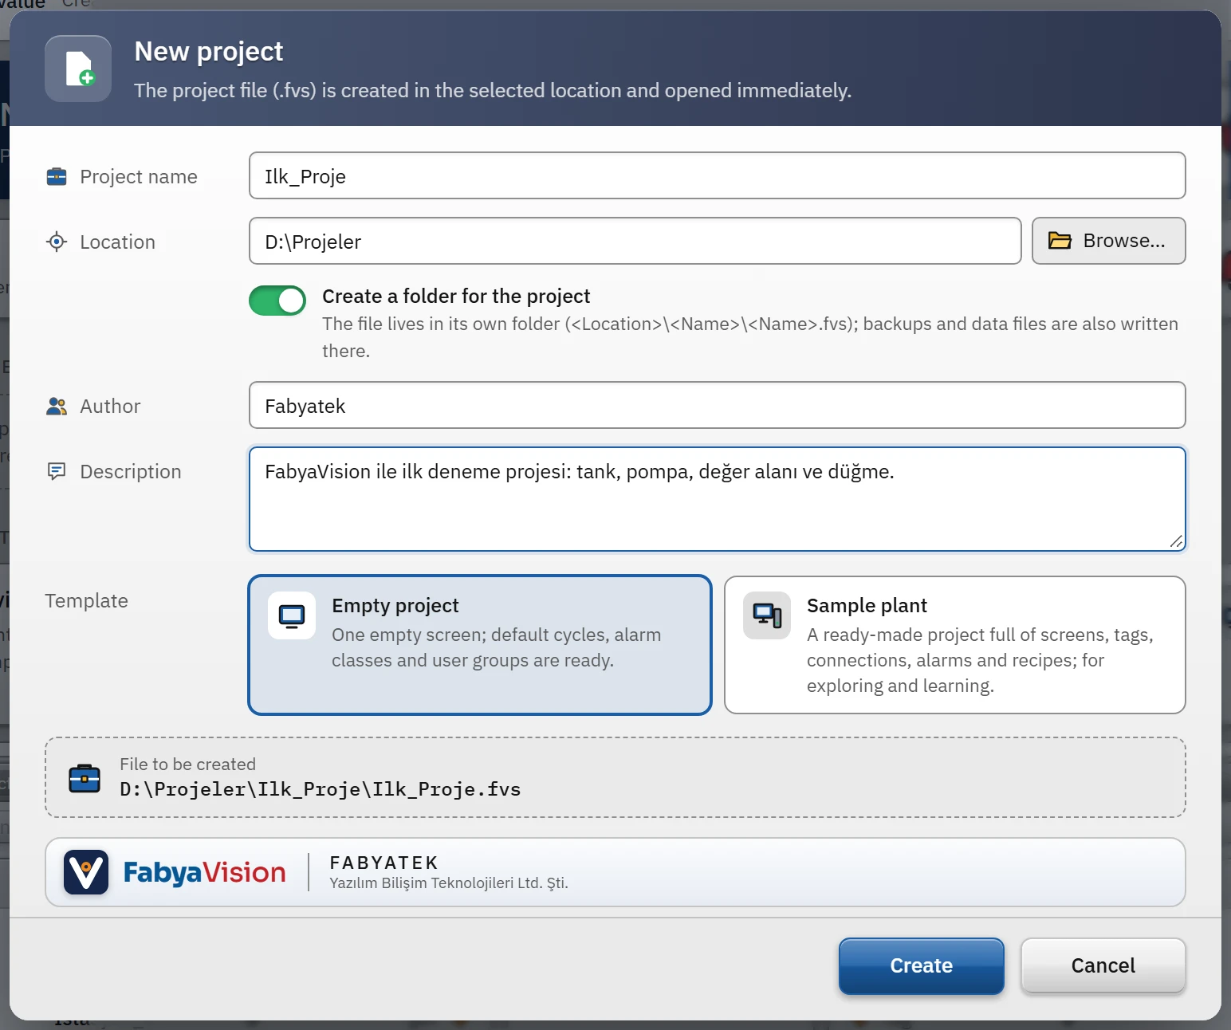
Task: Open the Browse... folder picker
Action: (x=1109, y=241)
